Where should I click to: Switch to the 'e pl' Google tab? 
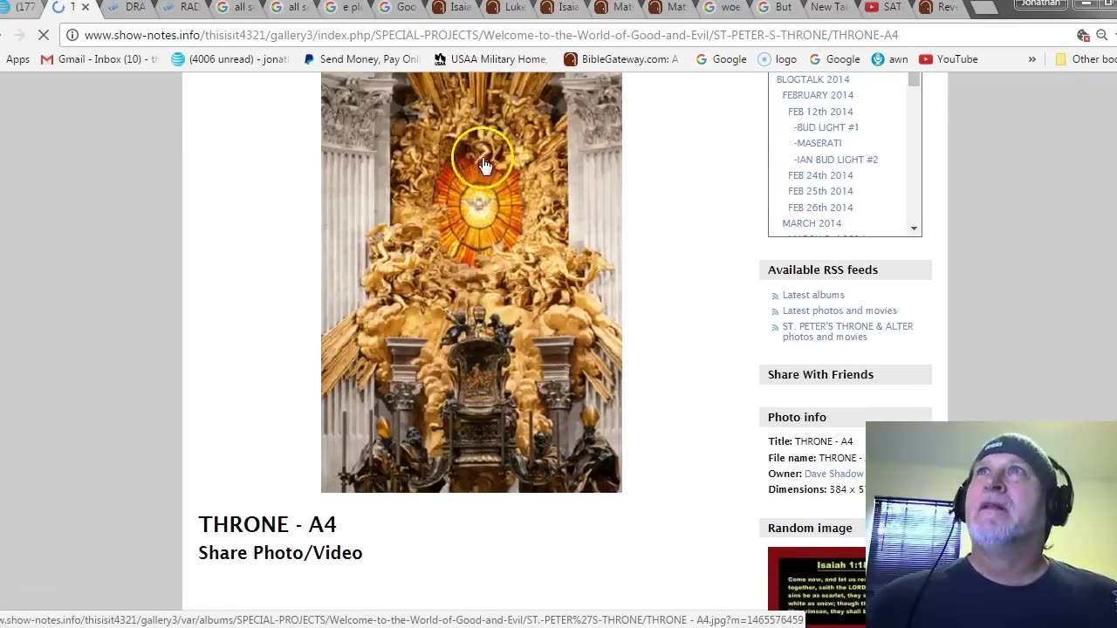click(x=344, y=7)
